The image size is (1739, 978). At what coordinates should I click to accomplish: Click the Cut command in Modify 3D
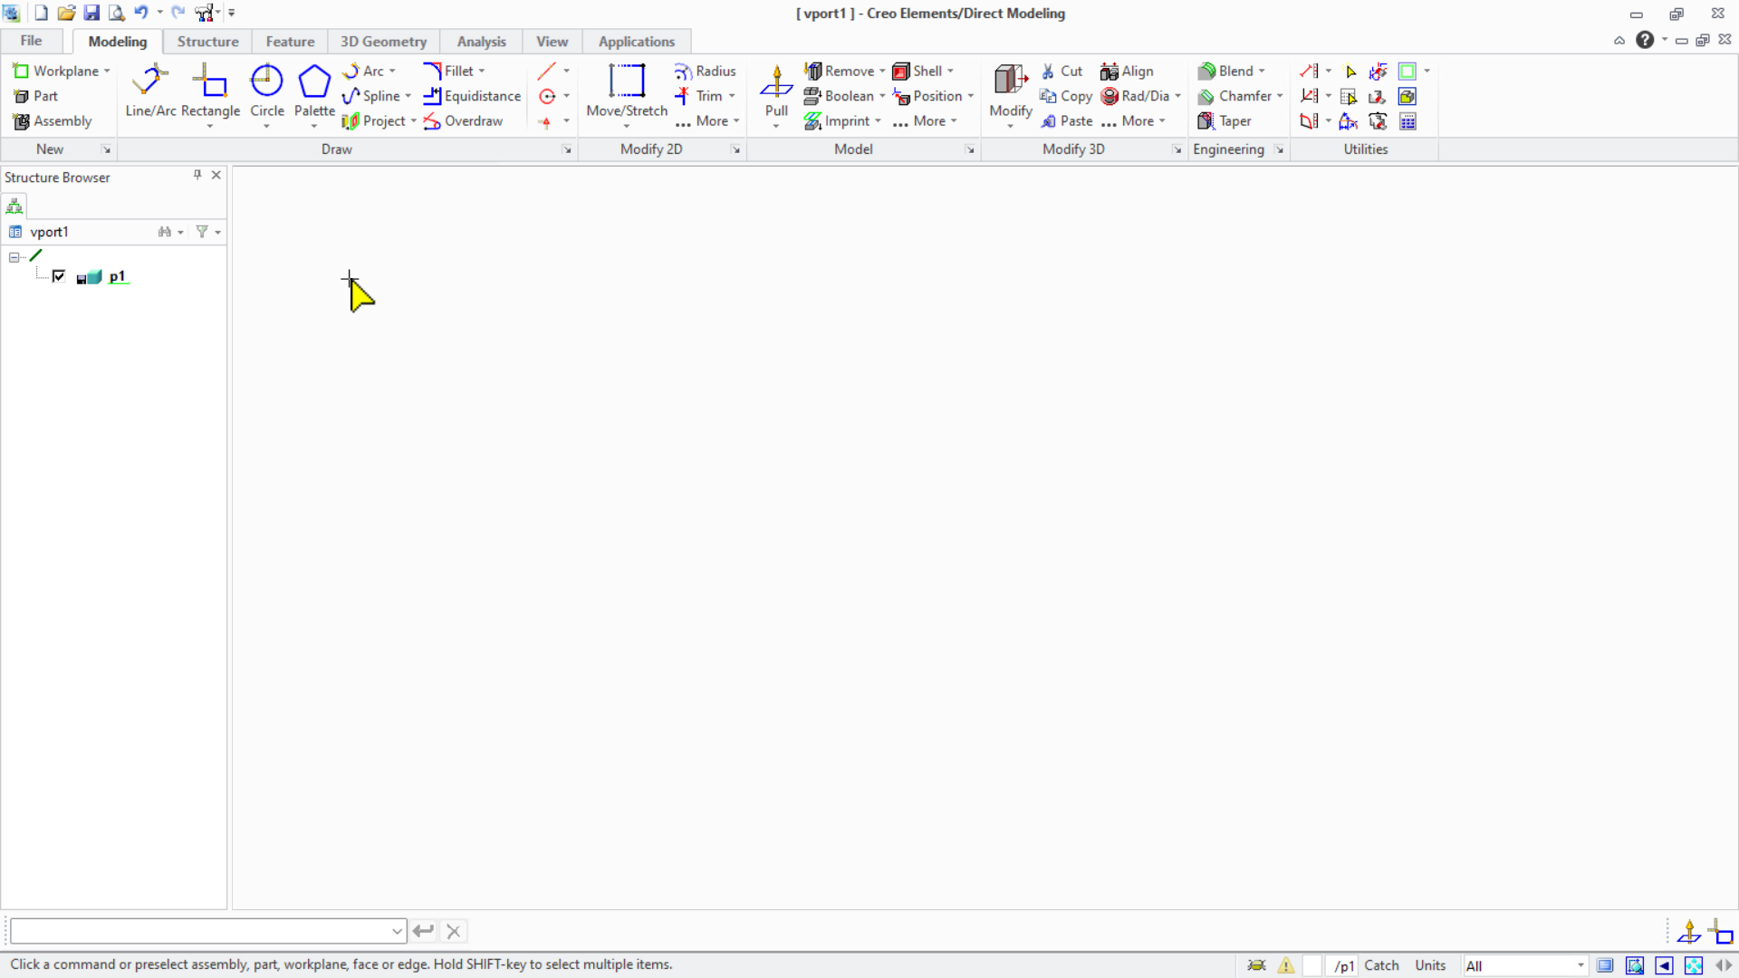[x=1062, y=71]
